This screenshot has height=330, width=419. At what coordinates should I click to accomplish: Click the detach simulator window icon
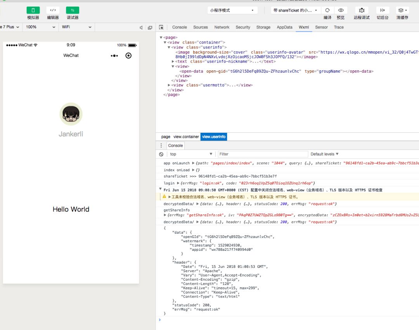150,28
